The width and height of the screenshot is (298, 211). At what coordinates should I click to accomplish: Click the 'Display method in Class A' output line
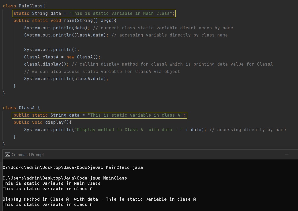coord(99,199)
